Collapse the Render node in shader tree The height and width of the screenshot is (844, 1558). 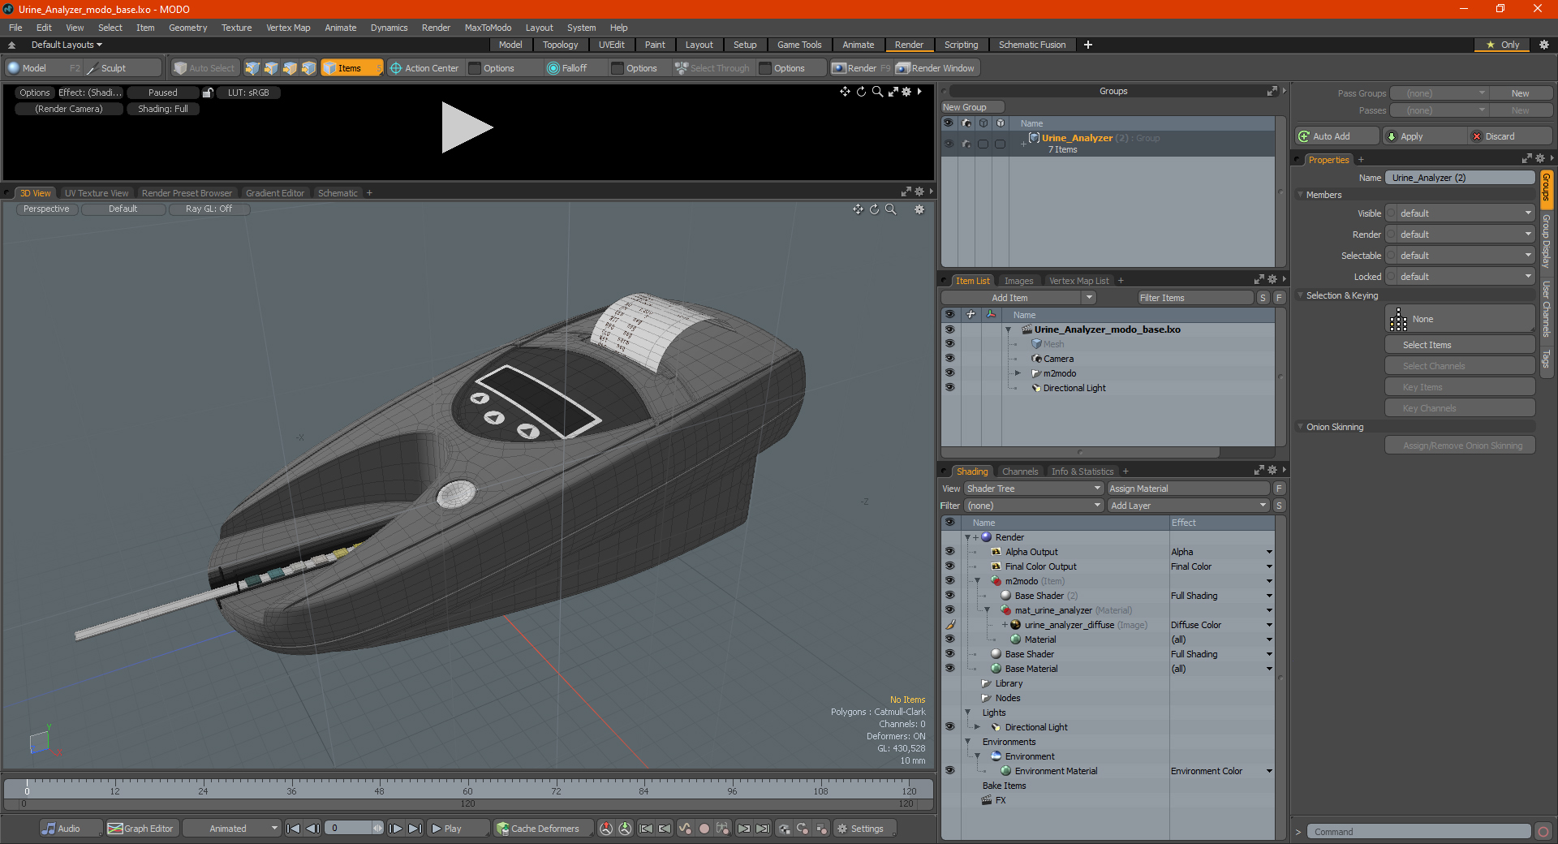(967, 537)
